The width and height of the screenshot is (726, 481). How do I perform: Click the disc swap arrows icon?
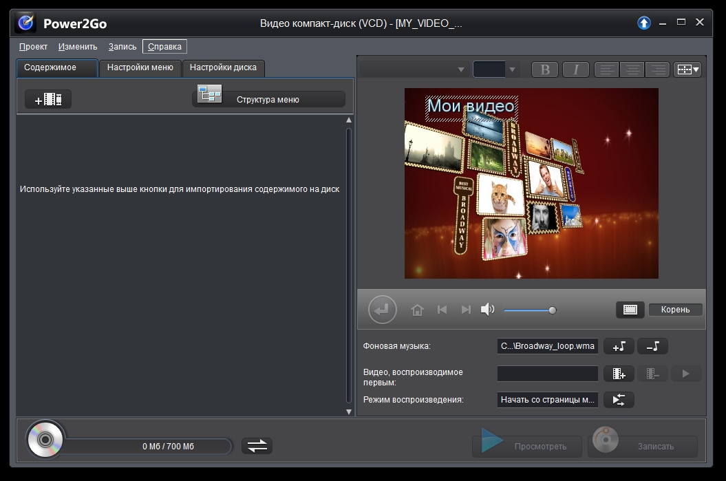(x=257, y=446)
